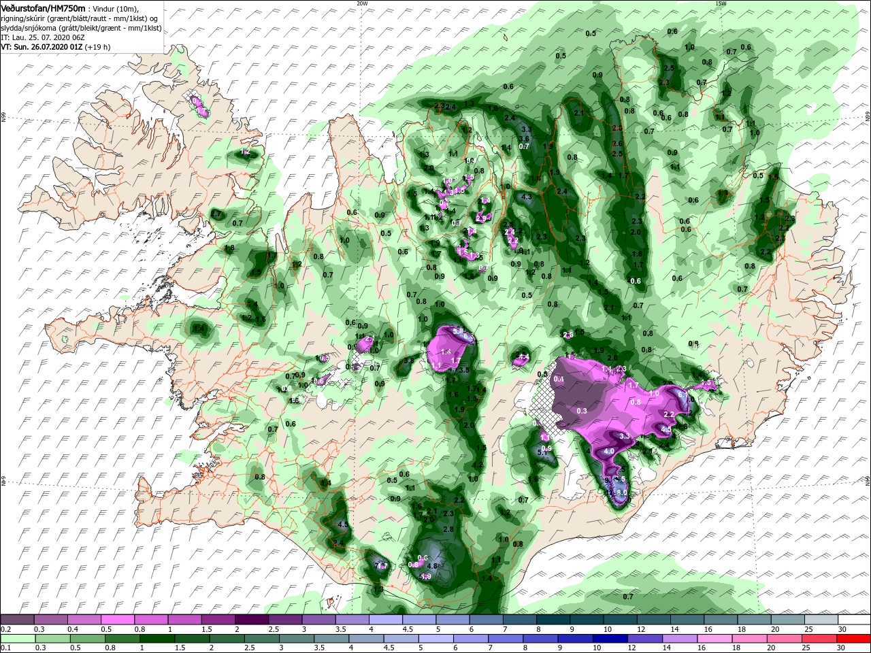Click the "20W" longitude label
The image size is (871, 653).
pyautogui.click(x=362, y=3)
